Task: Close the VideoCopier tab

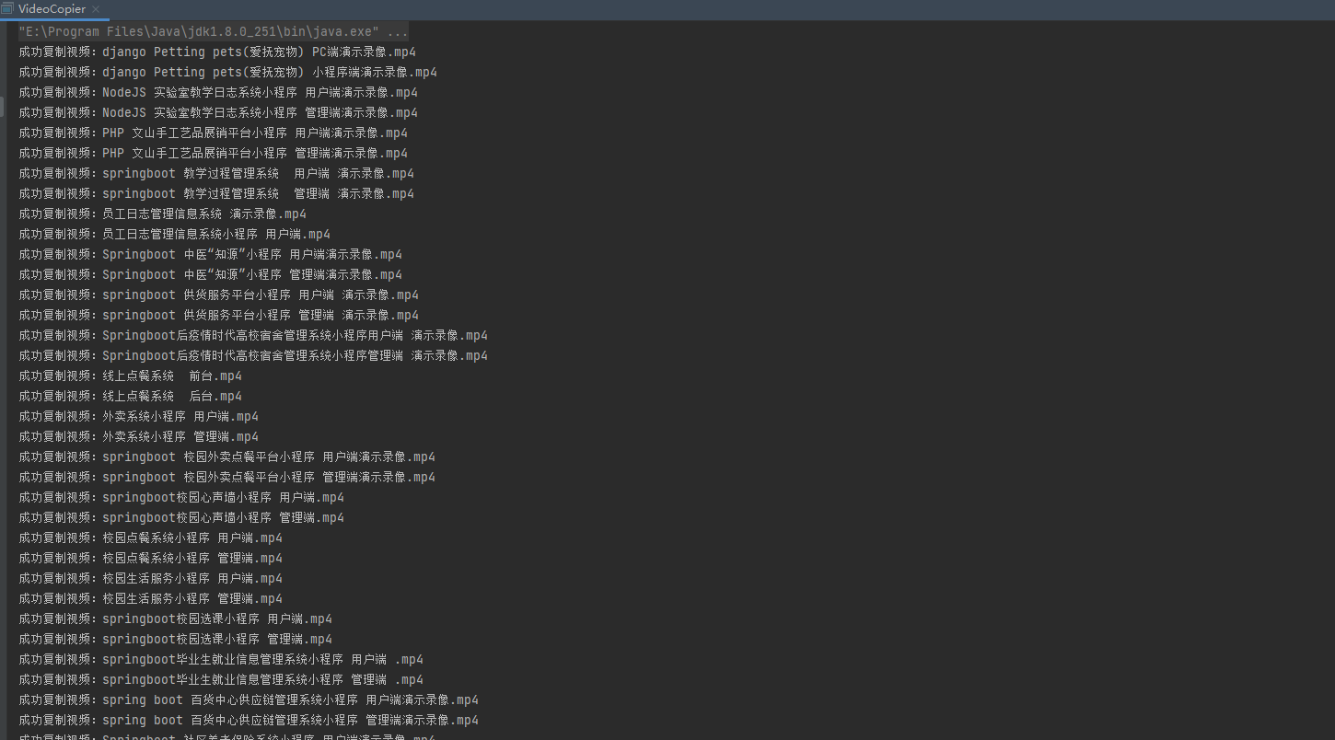Action: tap(96, 9)
